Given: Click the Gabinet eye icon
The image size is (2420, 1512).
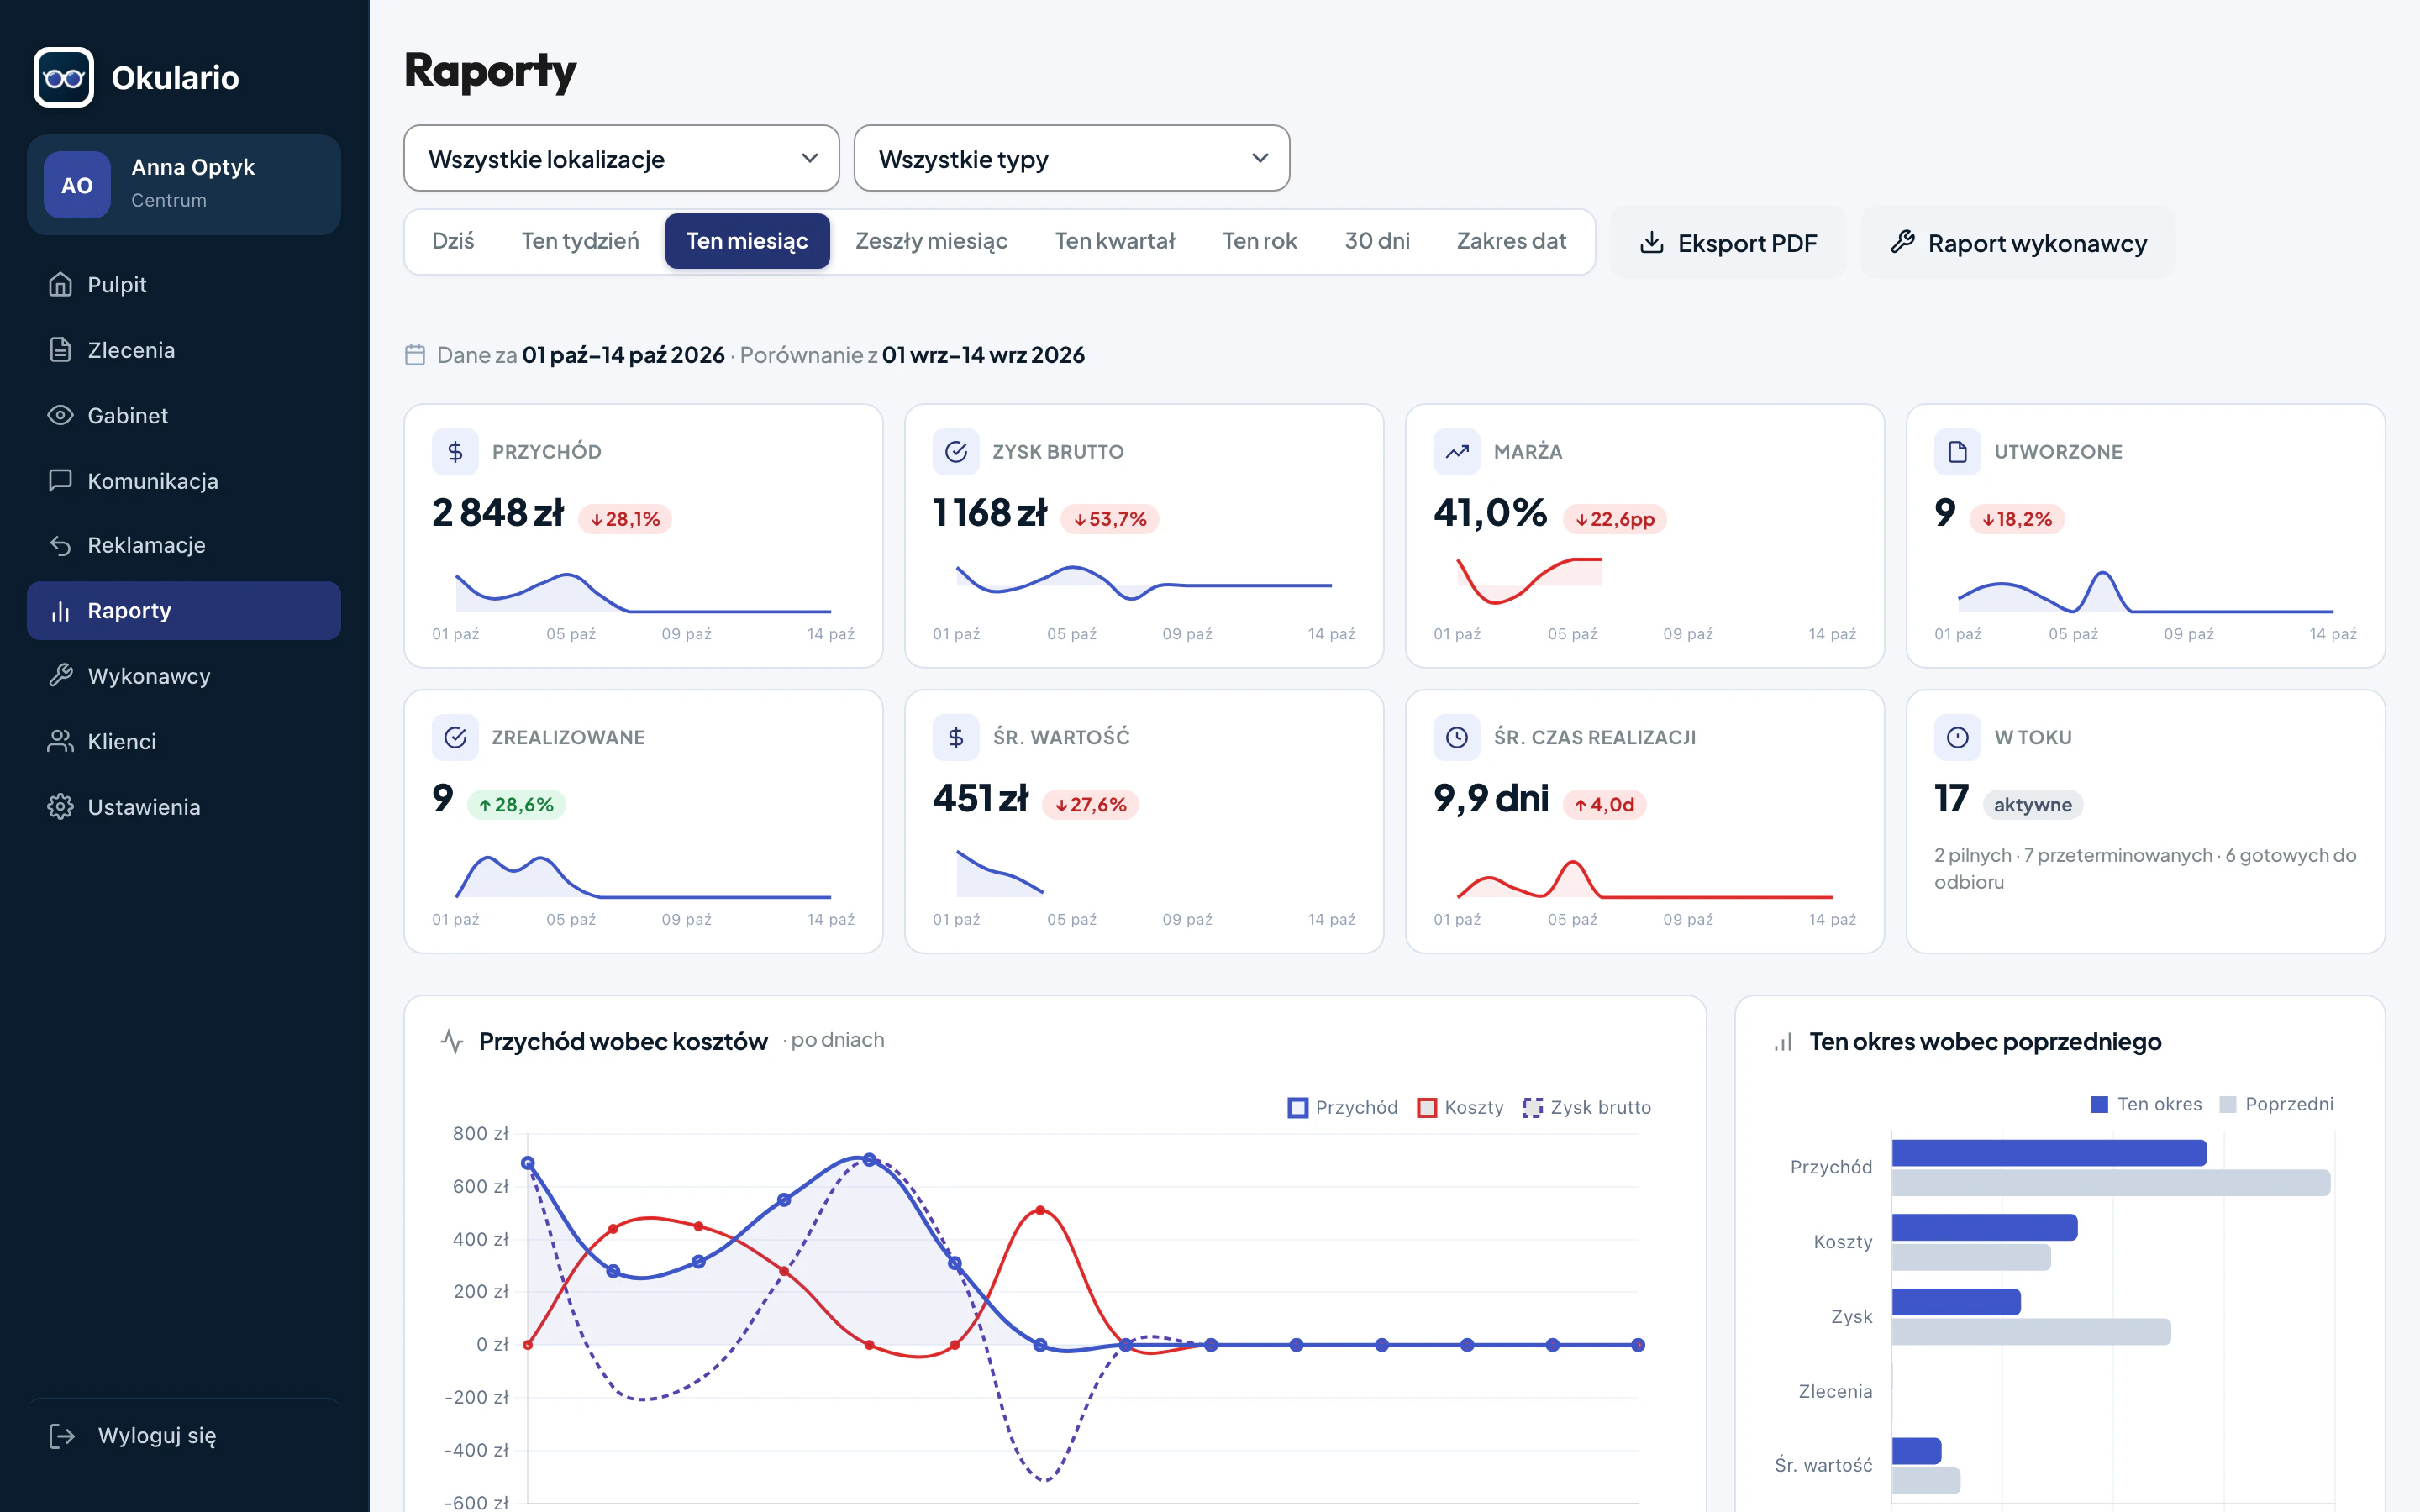Looking at the screenshot, I should tap(61, 415).
